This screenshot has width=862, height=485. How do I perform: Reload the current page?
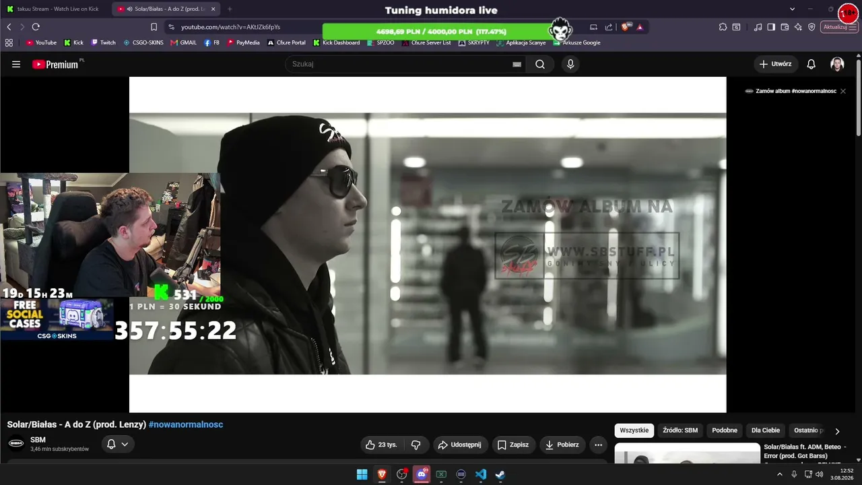tap(36, 27)
